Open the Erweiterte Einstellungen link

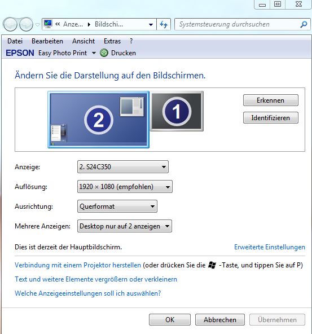pos(270,247)
